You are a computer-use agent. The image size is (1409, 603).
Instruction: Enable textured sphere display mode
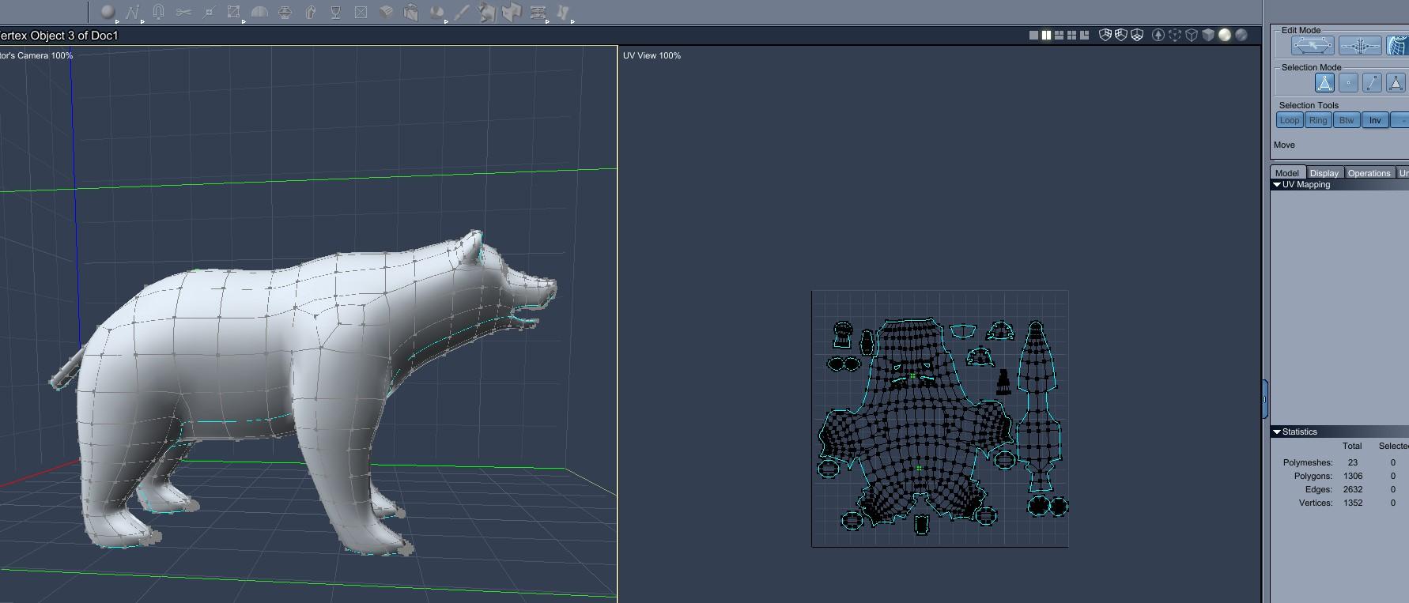1241,35
